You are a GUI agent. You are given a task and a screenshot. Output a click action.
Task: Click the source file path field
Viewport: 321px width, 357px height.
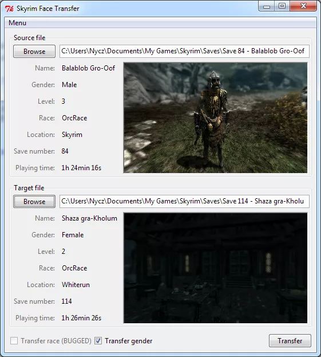tap(184, 51)
